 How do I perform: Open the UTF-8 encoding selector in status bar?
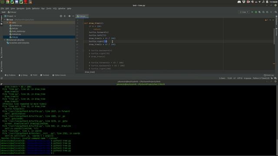point(239,78)
